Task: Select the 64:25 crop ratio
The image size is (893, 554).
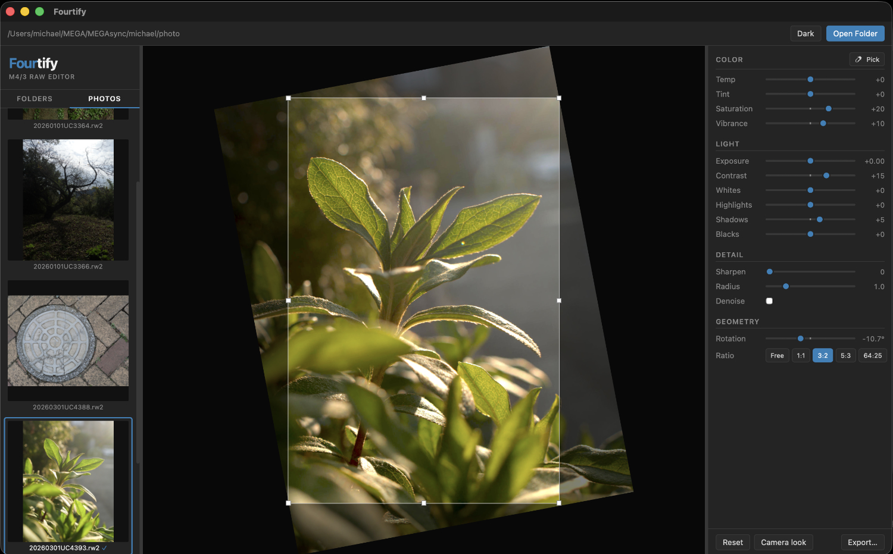Action: point(872,356)
